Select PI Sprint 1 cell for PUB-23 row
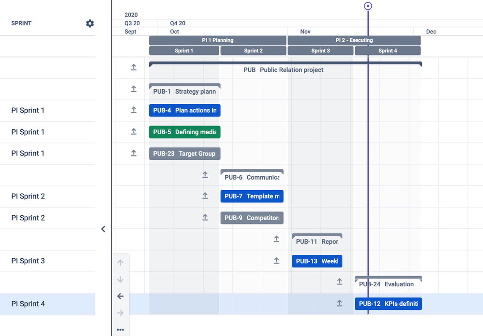This screenshot has width=483, height=336. 47,154
